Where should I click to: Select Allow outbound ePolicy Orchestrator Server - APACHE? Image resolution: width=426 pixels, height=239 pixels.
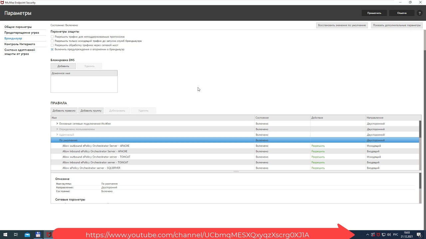235,146
